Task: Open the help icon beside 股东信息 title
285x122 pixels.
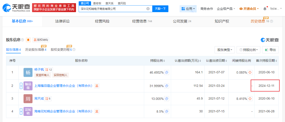Action: point(22,40)
